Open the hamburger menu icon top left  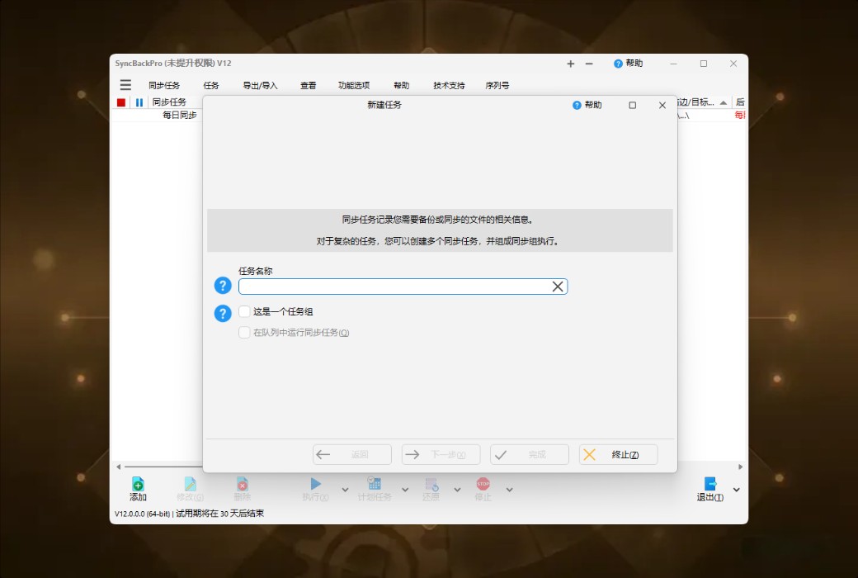point(124,84)
